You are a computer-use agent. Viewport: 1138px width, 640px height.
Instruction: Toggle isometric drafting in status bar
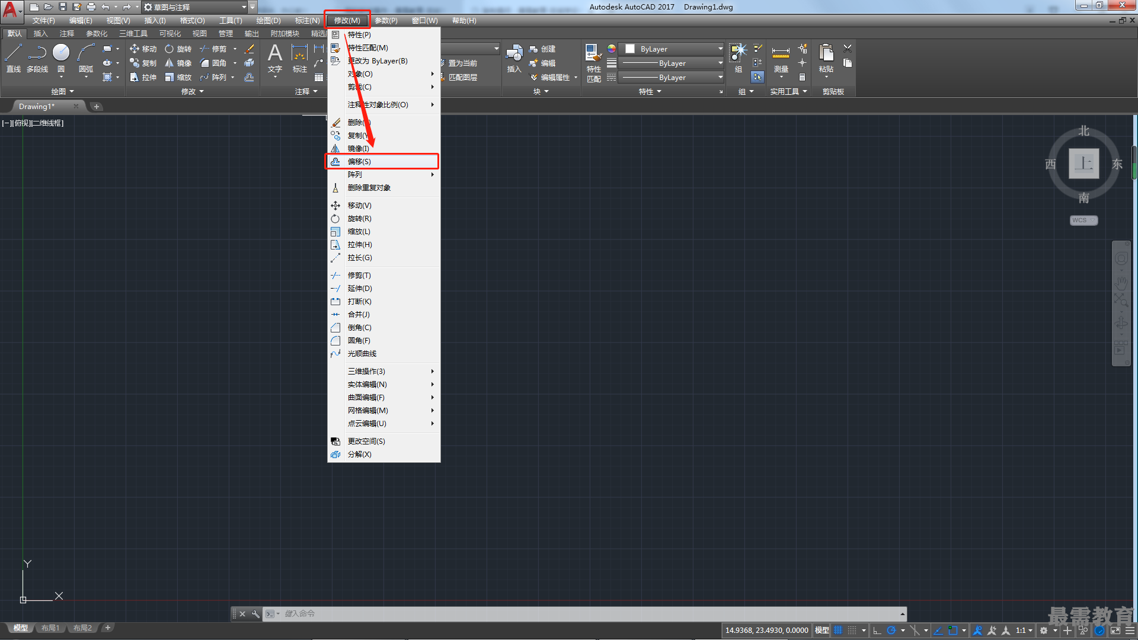[x=915, y=631]
